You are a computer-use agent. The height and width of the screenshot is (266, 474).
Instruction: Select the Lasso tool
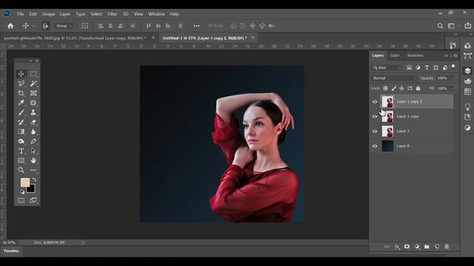pos(21,83)
